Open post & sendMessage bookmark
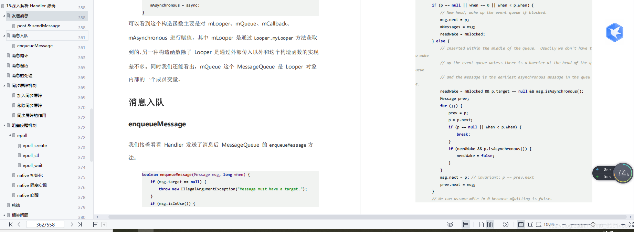This screenshot has width=634, height=232. pos(39,25)
